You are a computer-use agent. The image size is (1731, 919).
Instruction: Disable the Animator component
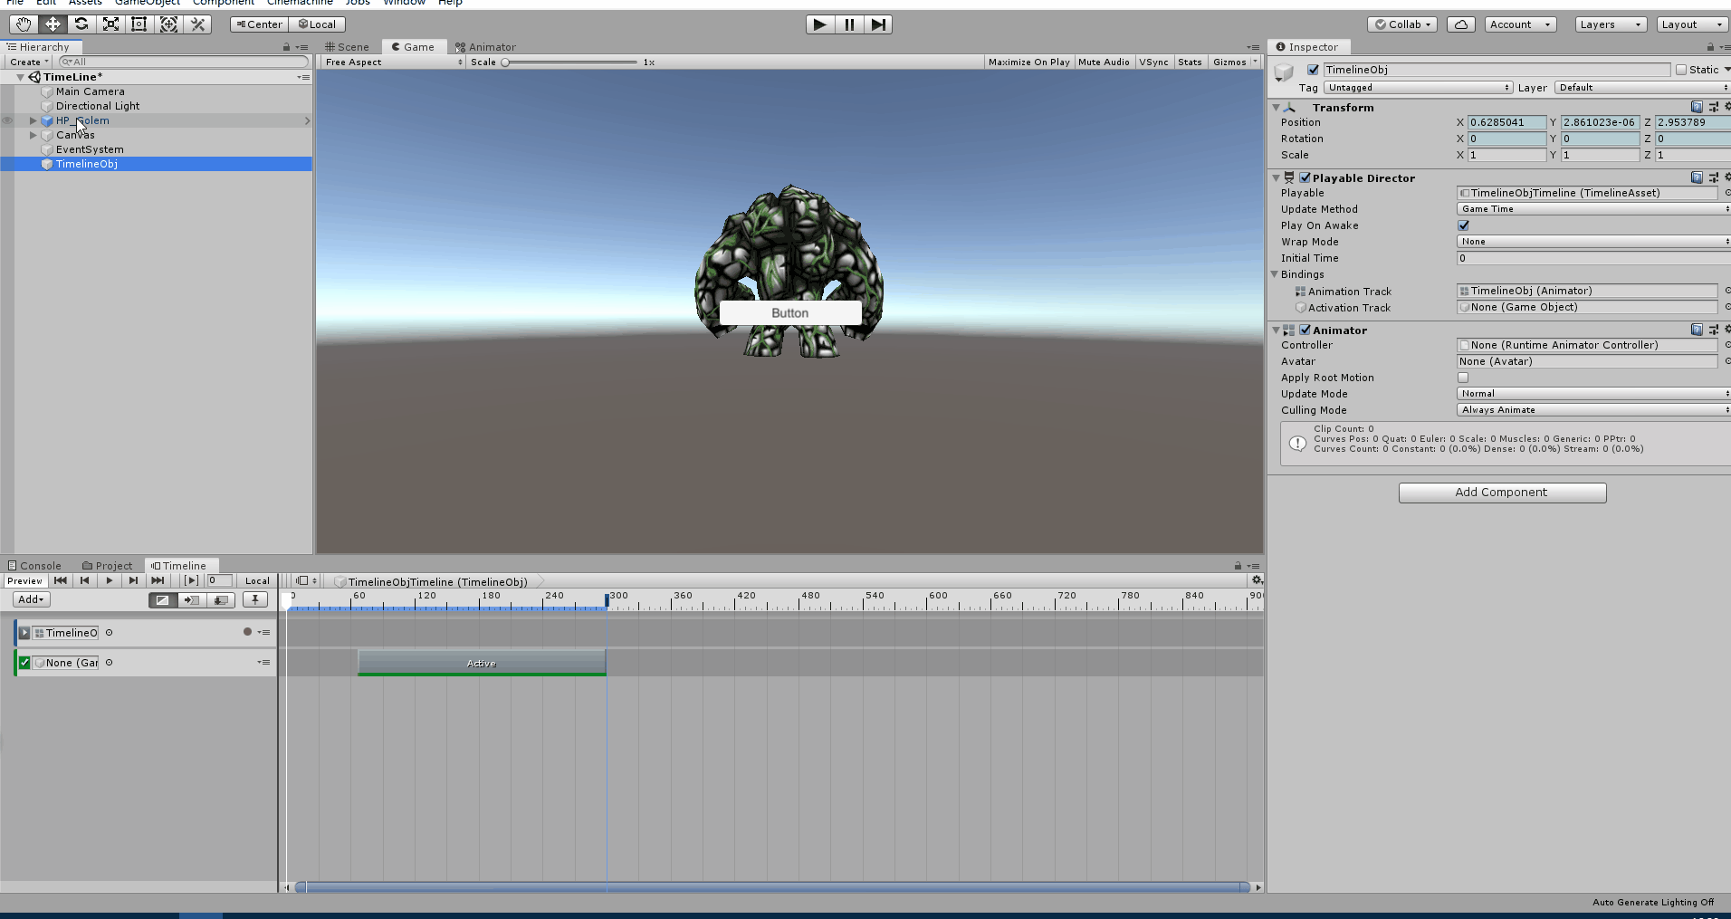(1305, 330)
